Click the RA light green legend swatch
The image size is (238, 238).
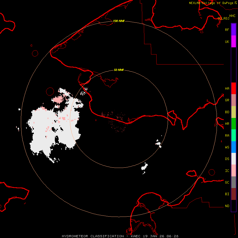tap(234, 135)
